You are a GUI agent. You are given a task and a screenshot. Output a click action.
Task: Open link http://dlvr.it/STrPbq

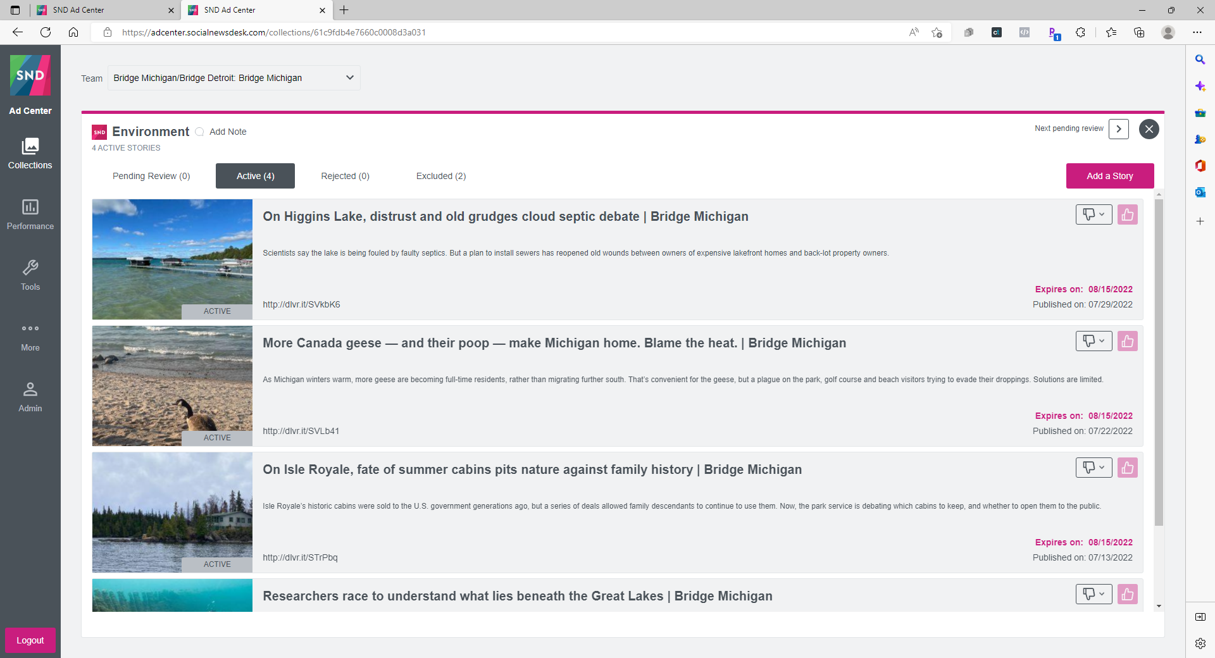300,557
